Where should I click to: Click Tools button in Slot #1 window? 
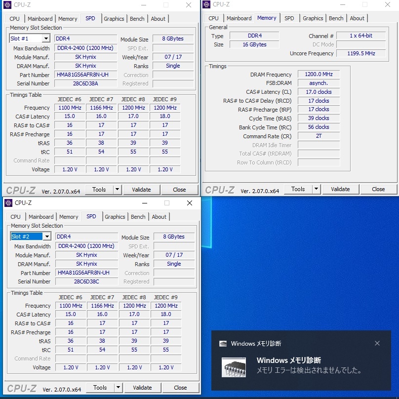99,189
